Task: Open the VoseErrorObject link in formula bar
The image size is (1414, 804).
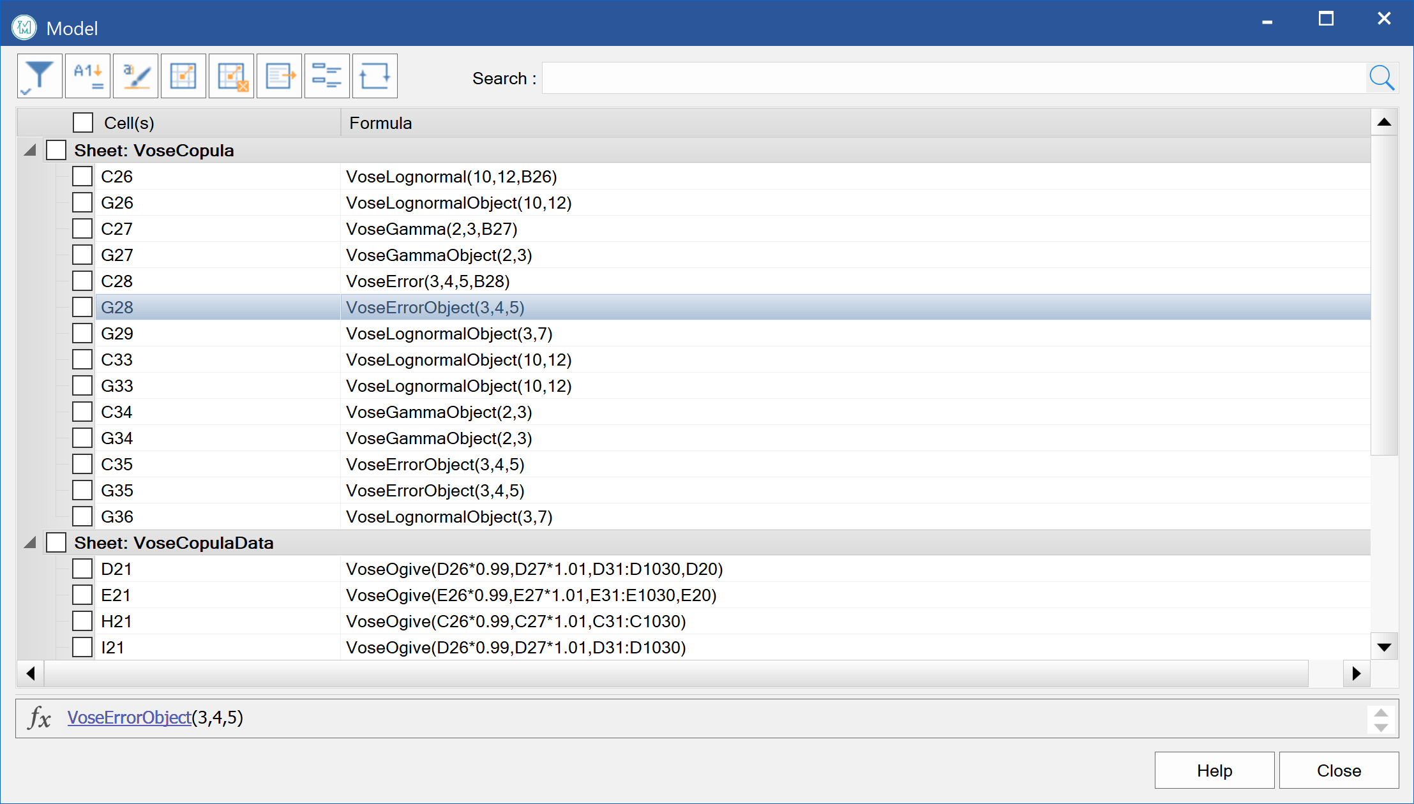Action: click(x=129, y=717)
